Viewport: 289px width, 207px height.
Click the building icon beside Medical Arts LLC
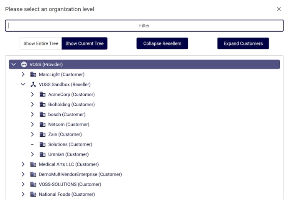(33, 164)
